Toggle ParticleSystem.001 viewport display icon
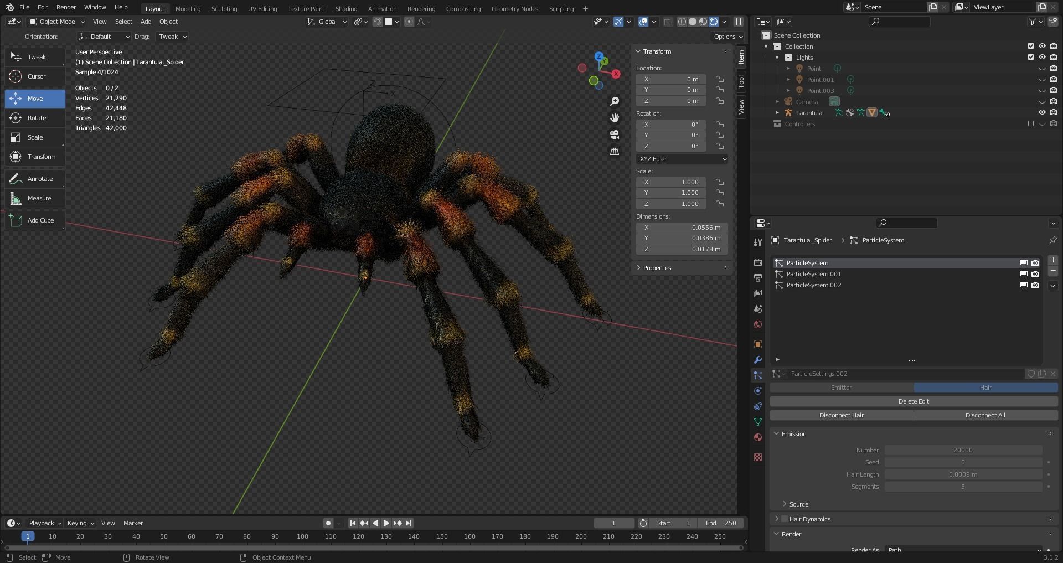Screen dimensions: 1063x563 point(1024,274)
